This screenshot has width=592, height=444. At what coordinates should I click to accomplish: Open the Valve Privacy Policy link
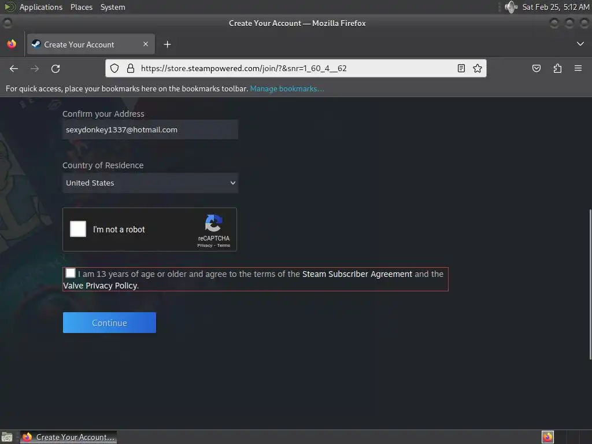pos(100,286)
